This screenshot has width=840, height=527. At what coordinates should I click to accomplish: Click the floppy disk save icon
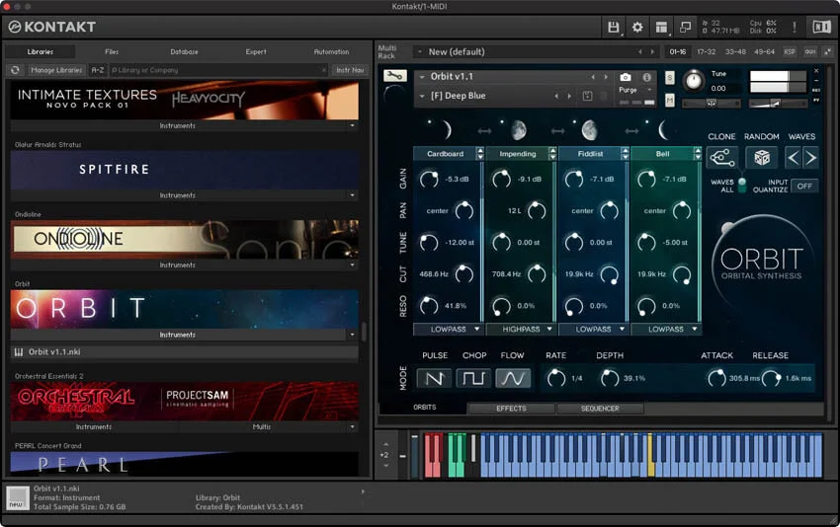point(614,28)
